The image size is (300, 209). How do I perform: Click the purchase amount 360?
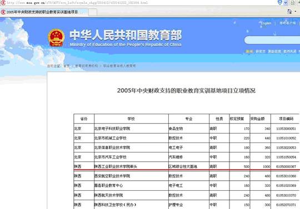pyautogui.click(x=267, y=147)
